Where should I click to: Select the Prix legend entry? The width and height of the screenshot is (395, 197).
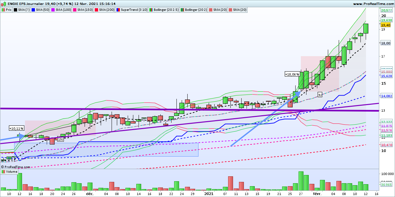(x=7, y=10)
